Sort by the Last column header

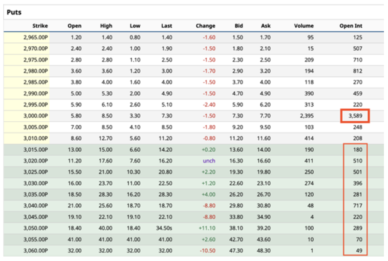(166, 26)
